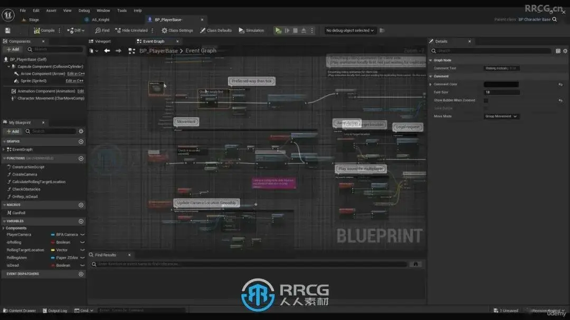The width and height of the screenshot is (570, 320).
Task: Toggle the isRolling variable visibility eye
Action: 82,242
